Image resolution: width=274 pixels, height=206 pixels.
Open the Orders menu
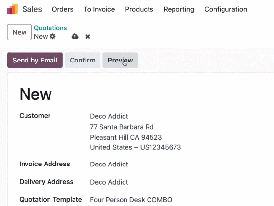pos(63,9)
